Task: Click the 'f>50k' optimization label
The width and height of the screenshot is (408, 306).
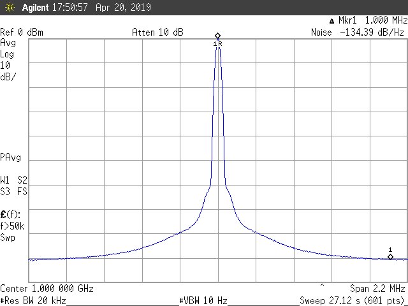Action: [x=12, y=226]
